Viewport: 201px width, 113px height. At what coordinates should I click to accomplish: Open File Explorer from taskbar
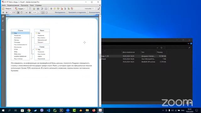(x=87, y=110)
